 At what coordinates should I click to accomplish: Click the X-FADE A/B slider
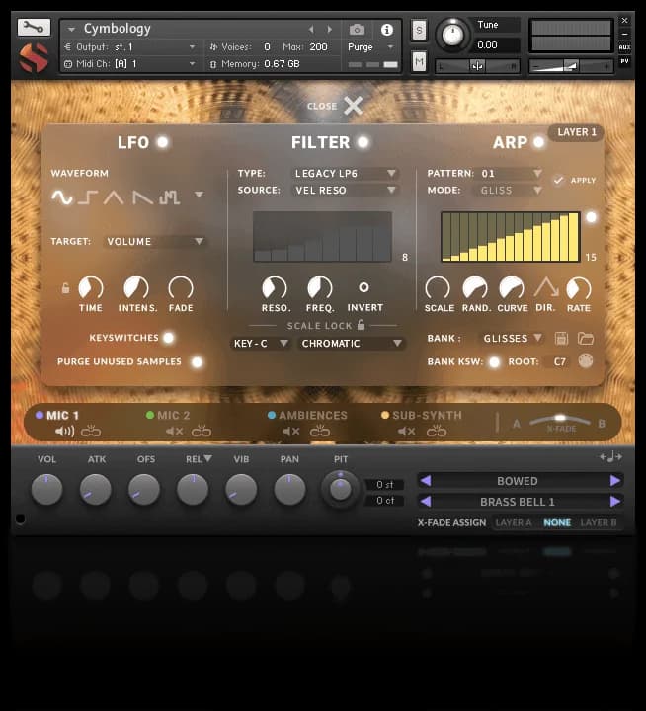tap(561, 420)
